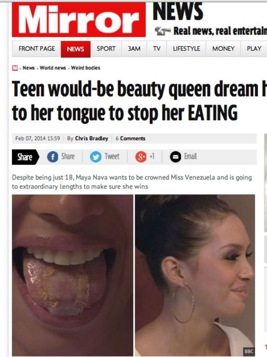Open the FRONT PAGE tab
Viewport: 267px width, 357px height.
(36, 49)
